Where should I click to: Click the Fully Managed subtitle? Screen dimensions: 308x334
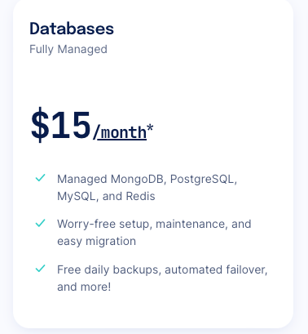coord(68,49)
